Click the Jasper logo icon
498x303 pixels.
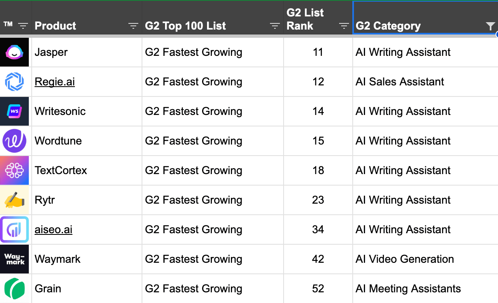pos(14,52)
